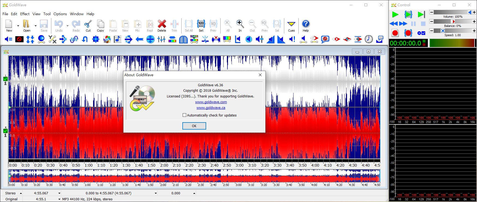The width and height of the screenshot is (477, 202).
Task: Click Play to finish marker button
Action: 421,14
